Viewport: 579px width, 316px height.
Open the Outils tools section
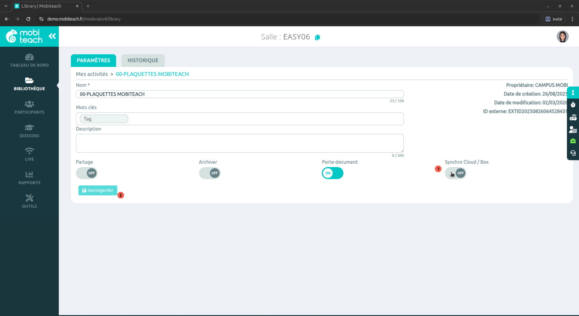pyautogui.click(x=29, y=202)
